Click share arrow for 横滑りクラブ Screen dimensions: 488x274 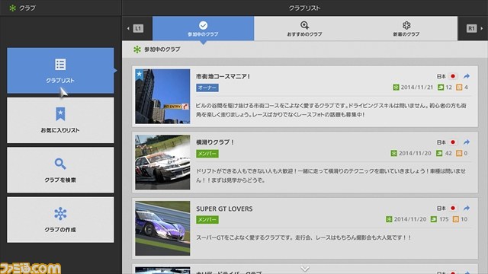click(x=466, y=142)
